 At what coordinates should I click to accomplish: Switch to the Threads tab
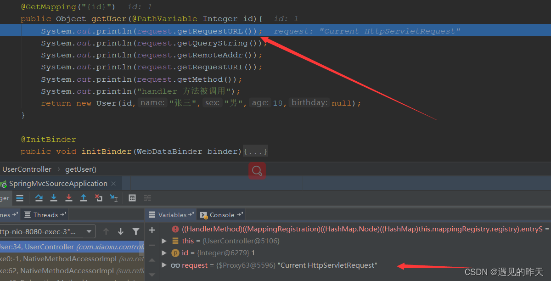coord(45,215)
